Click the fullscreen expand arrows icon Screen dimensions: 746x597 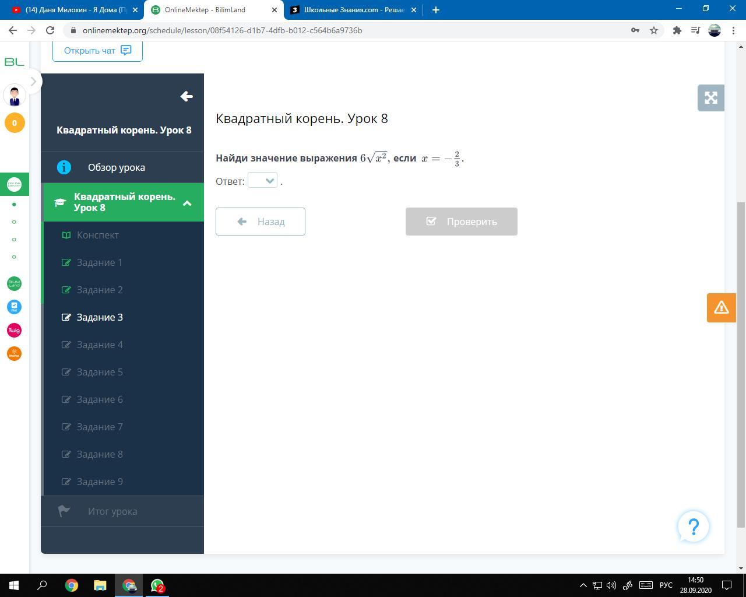(x=710, y=98)
